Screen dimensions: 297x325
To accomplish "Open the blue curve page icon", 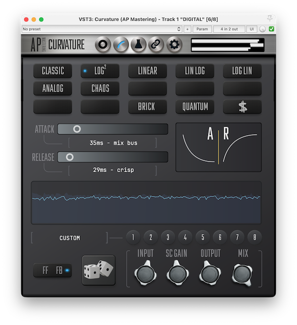I will [120, 45].
